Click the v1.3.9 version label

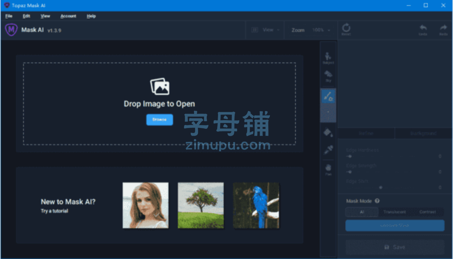click(x=54, y=30)
